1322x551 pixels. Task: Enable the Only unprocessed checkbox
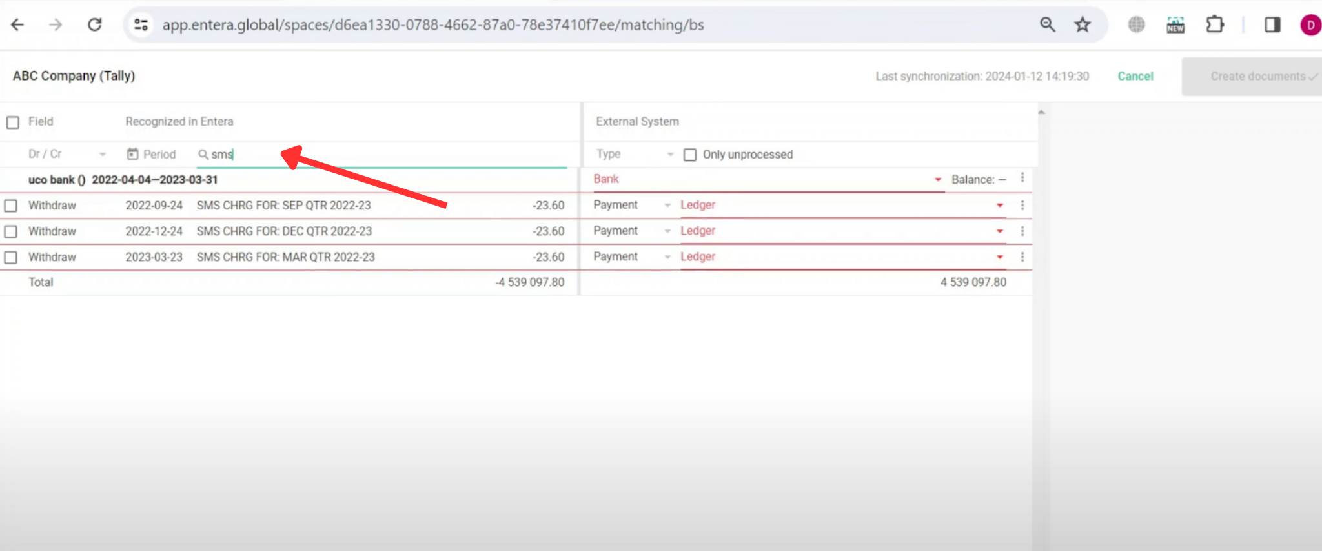(690, 155)
